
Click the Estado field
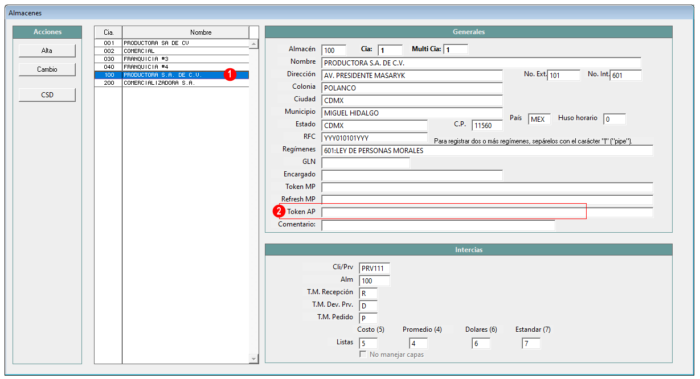375,125
